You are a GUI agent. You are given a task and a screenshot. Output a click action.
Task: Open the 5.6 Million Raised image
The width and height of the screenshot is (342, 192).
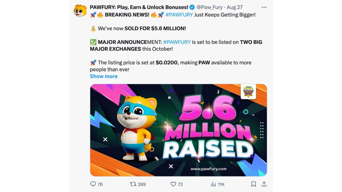(x=178, y=130)
